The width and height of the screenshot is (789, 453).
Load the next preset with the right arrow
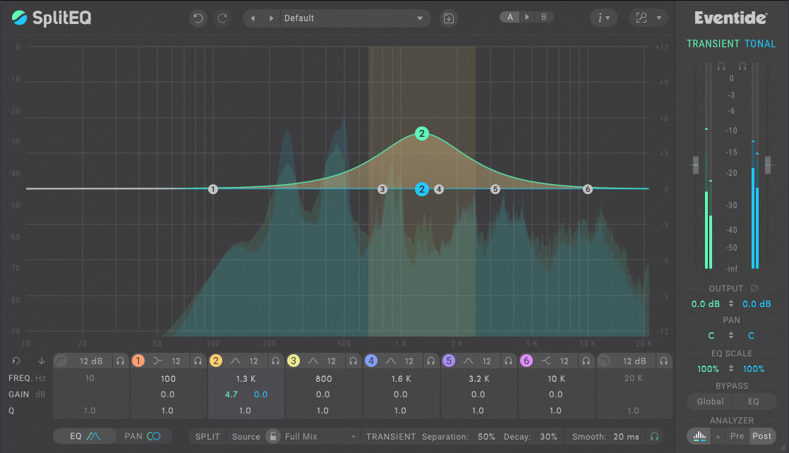click(271, 18)
